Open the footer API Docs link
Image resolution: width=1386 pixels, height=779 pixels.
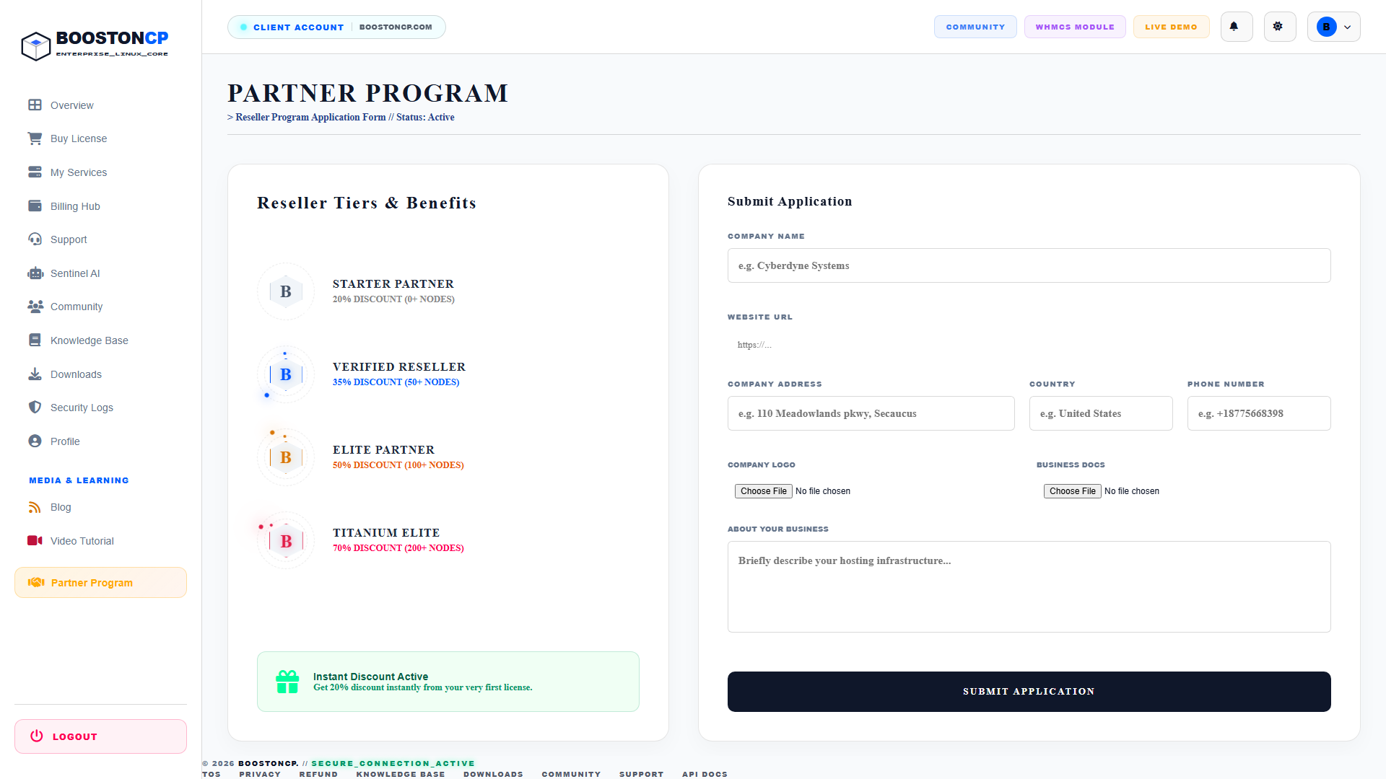705,774
